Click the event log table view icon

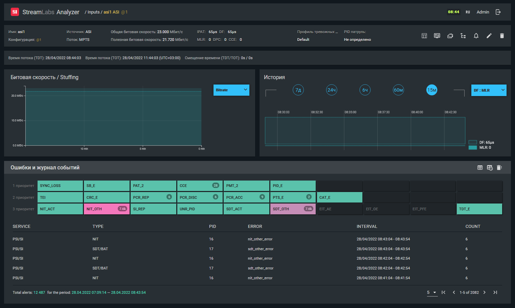click(480, 168)
